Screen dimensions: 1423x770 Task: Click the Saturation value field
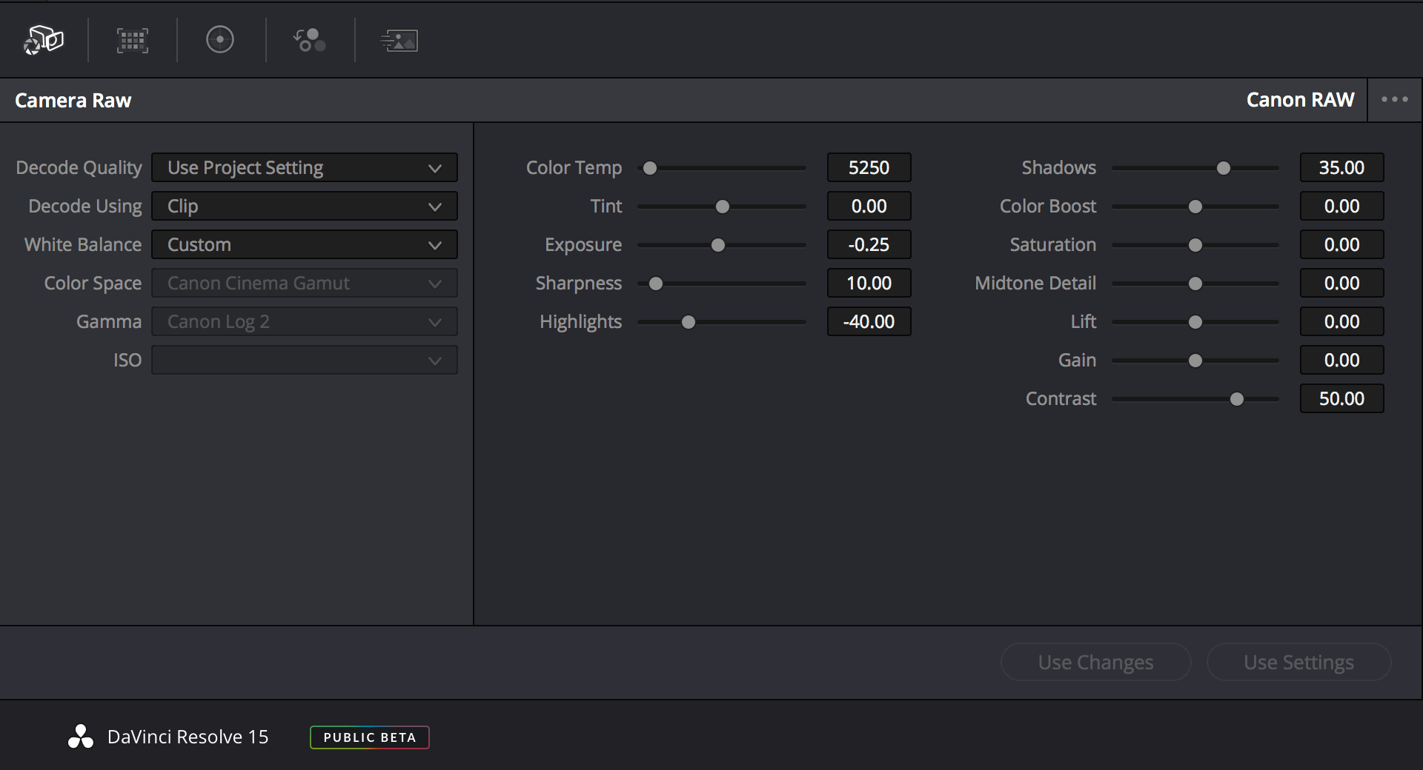[x=1342, y=244]
